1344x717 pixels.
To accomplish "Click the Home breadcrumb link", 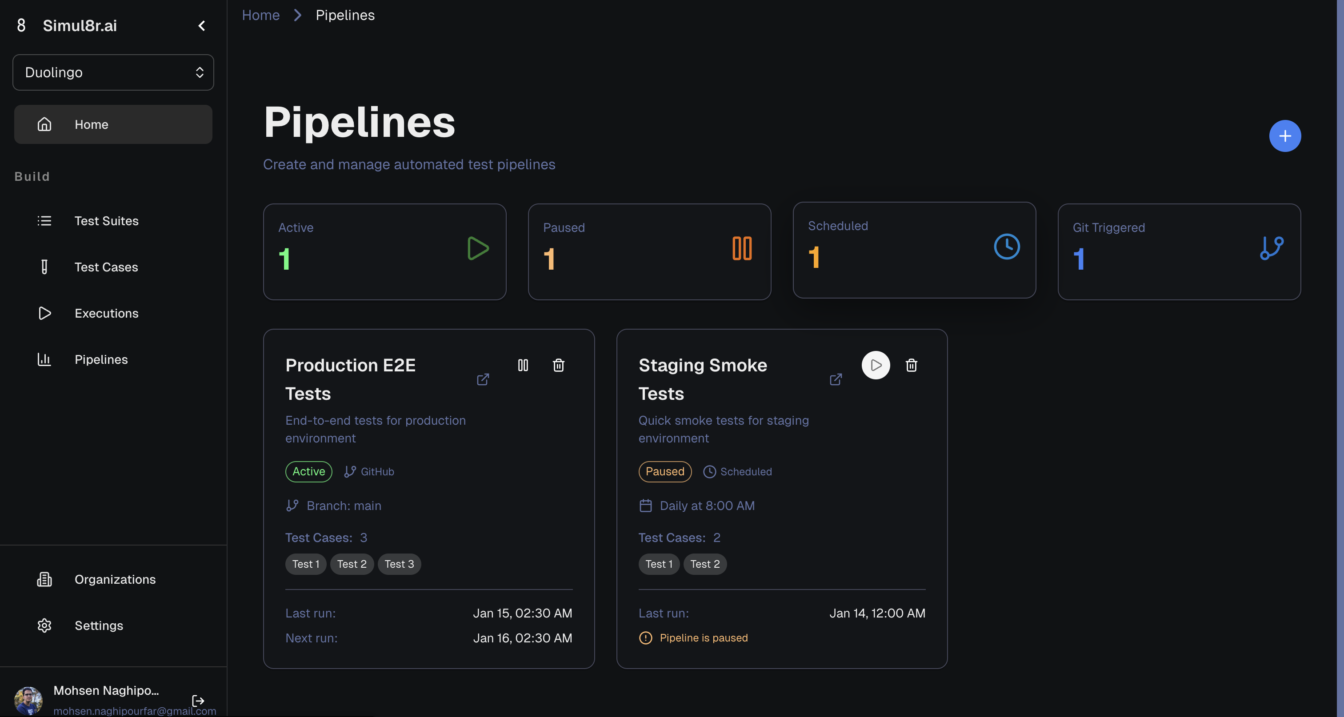I will (260, 15).
